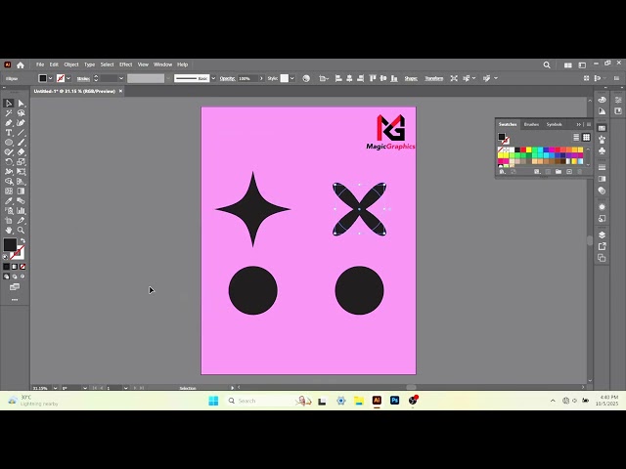The width and height of the screenshot is (626, 469).
Task: Expand the Swatches panel double-arrow
Action: tap(578, 124)
